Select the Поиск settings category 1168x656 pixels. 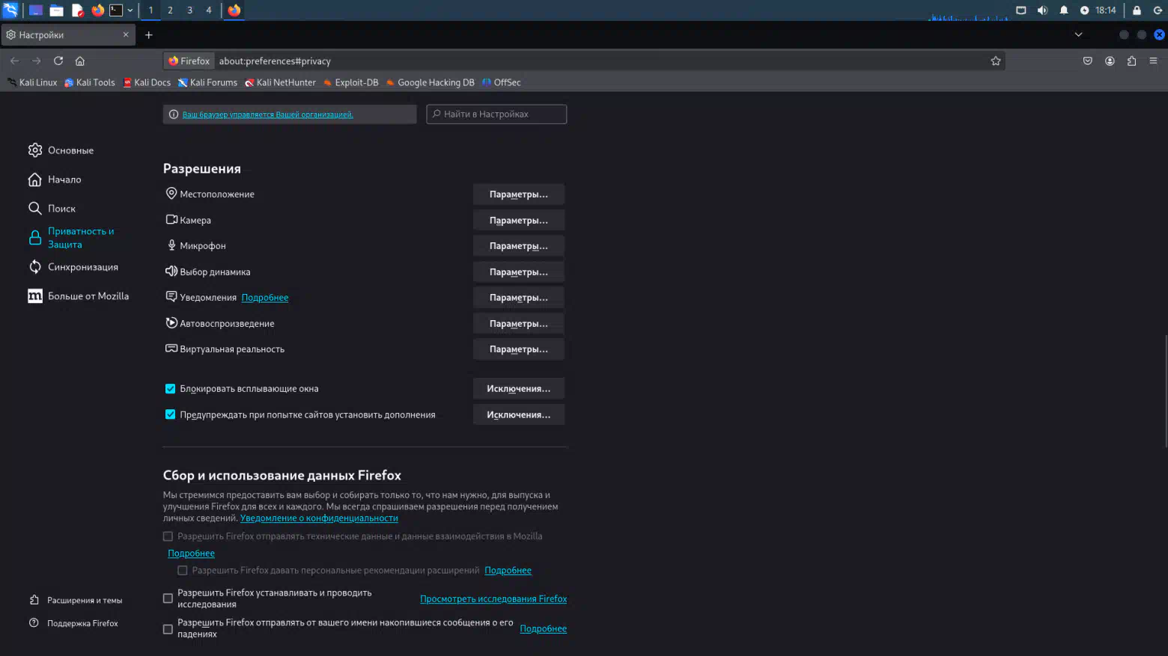pos(52,209)
